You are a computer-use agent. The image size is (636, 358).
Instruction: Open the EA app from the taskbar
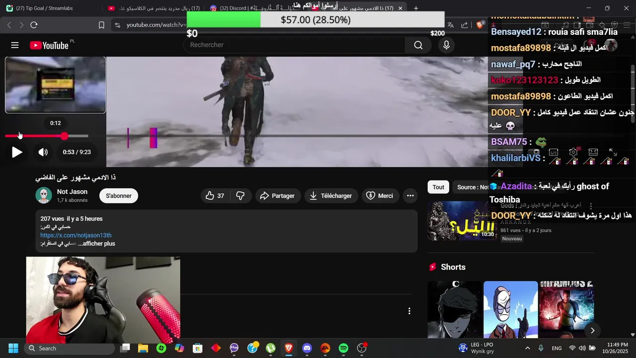coord(325,348)
